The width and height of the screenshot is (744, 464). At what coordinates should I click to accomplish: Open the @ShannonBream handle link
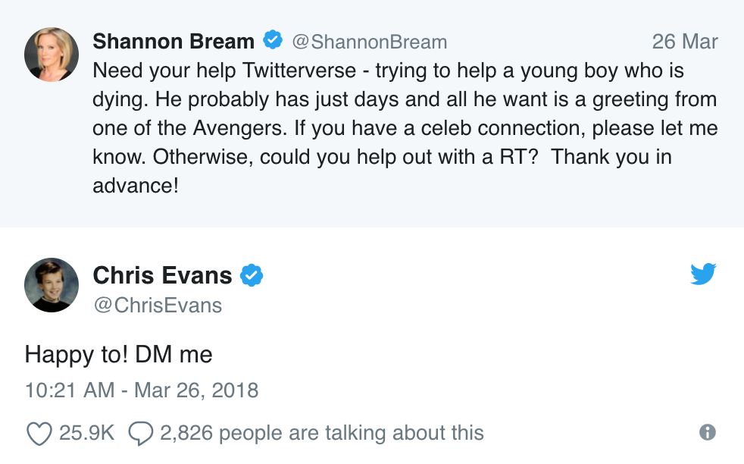369,41
